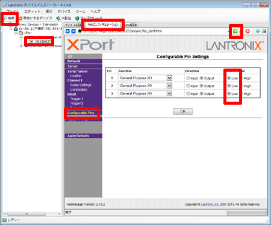Open the CP 1 Function dropdown
The height and width of the screenshot is (225, 271).
point(169,78)
